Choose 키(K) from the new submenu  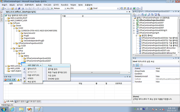56,66
